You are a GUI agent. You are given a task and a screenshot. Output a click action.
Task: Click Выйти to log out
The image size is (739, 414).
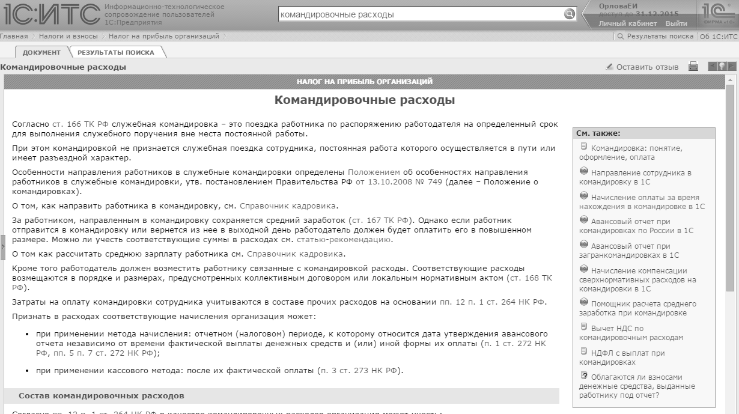click(x=676, y=23)
